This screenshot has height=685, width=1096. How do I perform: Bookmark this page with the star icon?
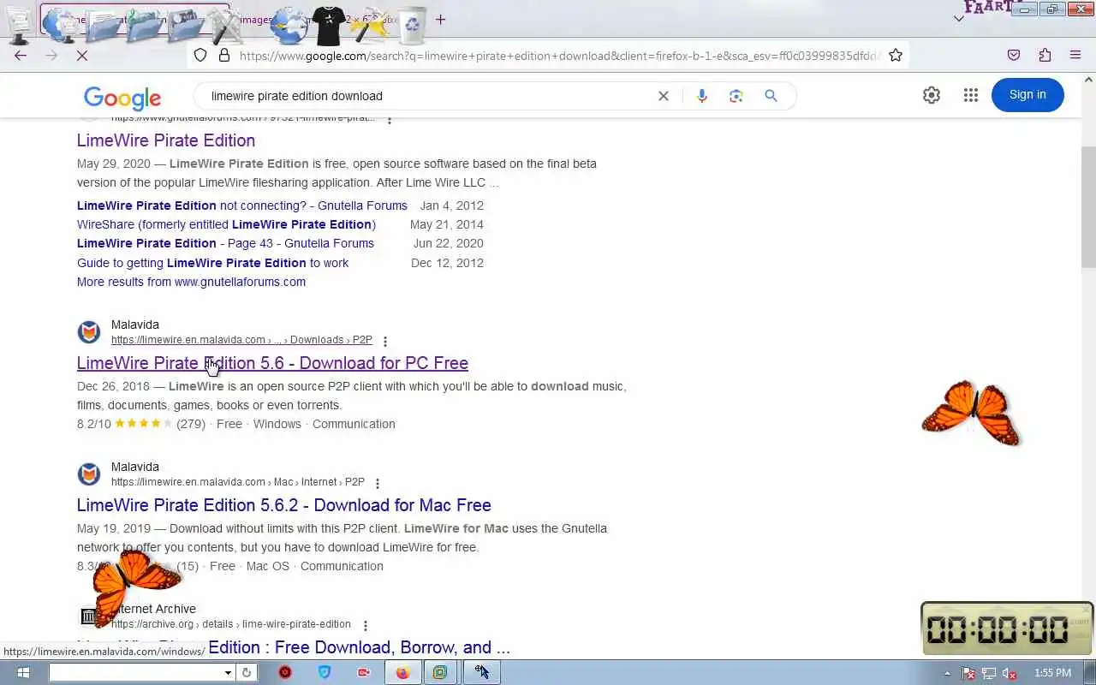[x=896, y=55]
